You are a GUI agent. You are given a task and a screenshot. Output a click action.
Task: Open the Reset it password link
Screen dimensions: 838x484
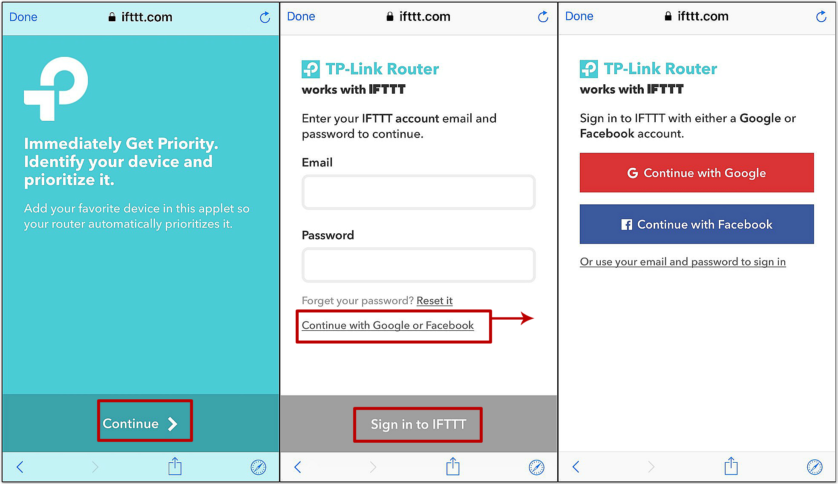[x=435, y=301]
